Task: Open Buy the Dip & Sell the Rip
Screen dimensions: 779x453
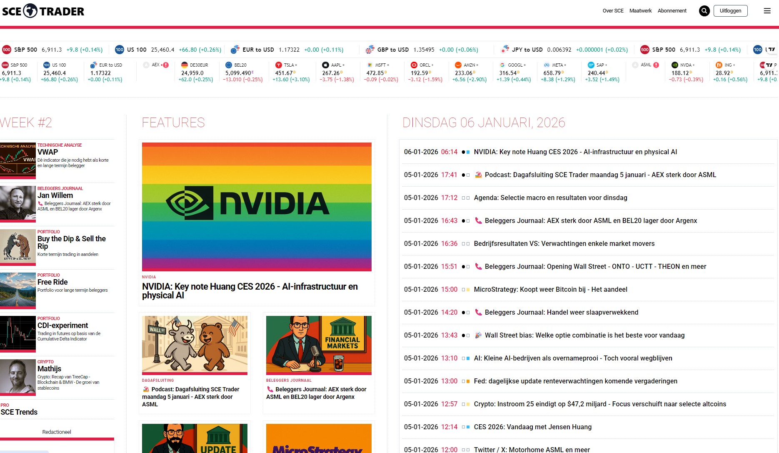Action: tap(72, 243)
